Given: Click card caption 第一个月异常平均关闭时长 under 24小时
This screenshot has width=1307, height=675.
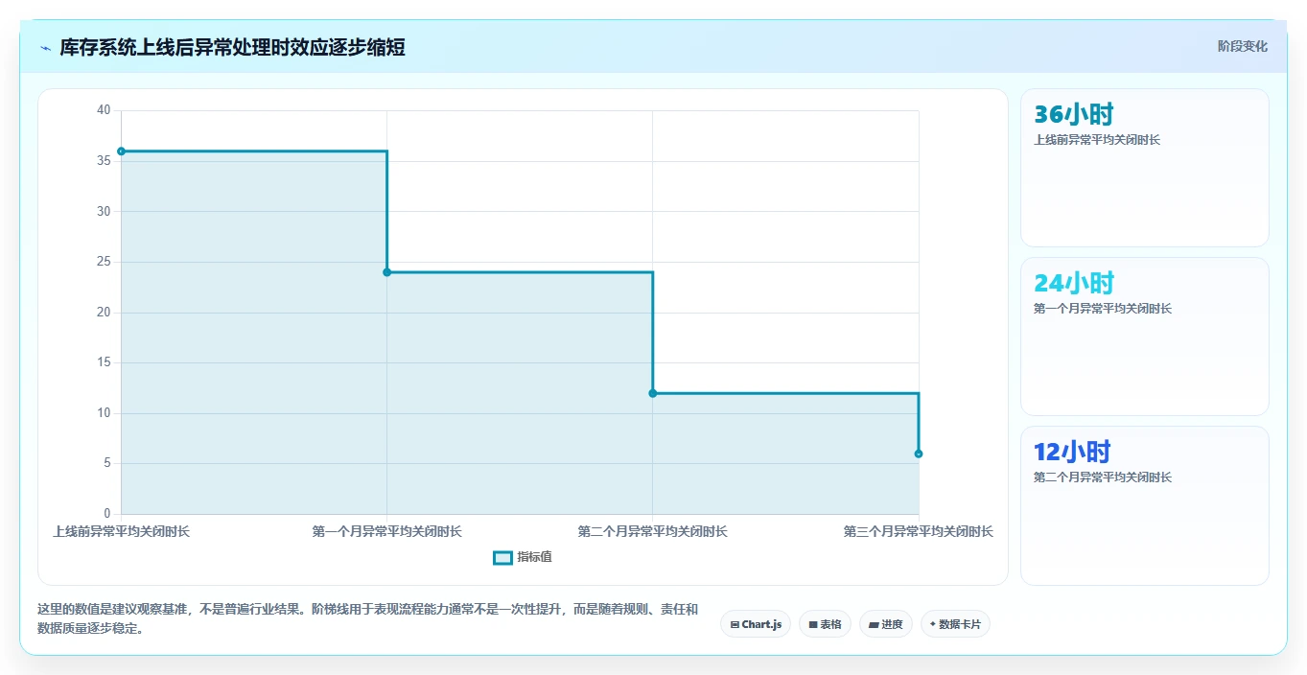Looking at the screenshot, I should pos(1104,309).
